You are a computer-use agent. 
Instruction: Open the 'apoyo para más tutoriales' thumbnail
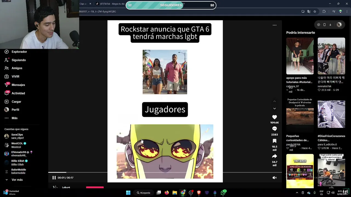click(300, 56)
